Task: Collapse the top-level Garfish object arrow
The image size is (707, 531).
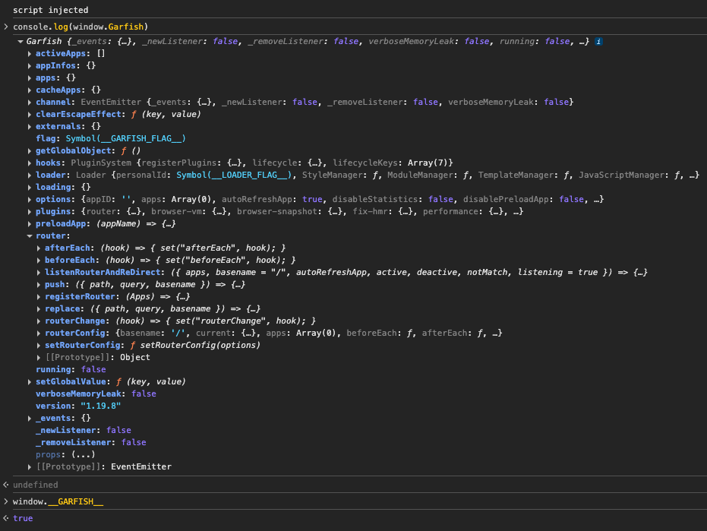Action: [20, 41]
